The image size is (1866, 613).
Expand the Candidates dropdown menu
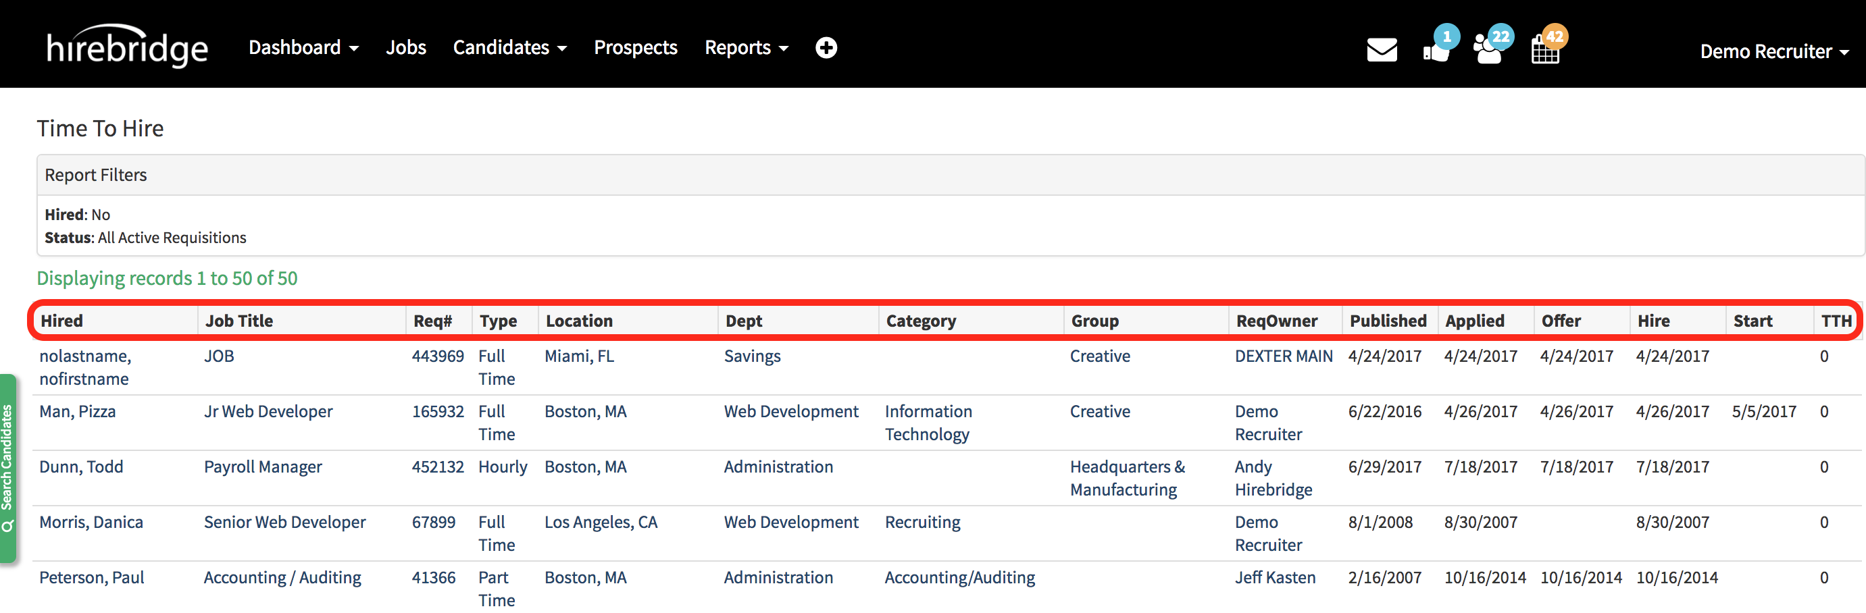509,48
